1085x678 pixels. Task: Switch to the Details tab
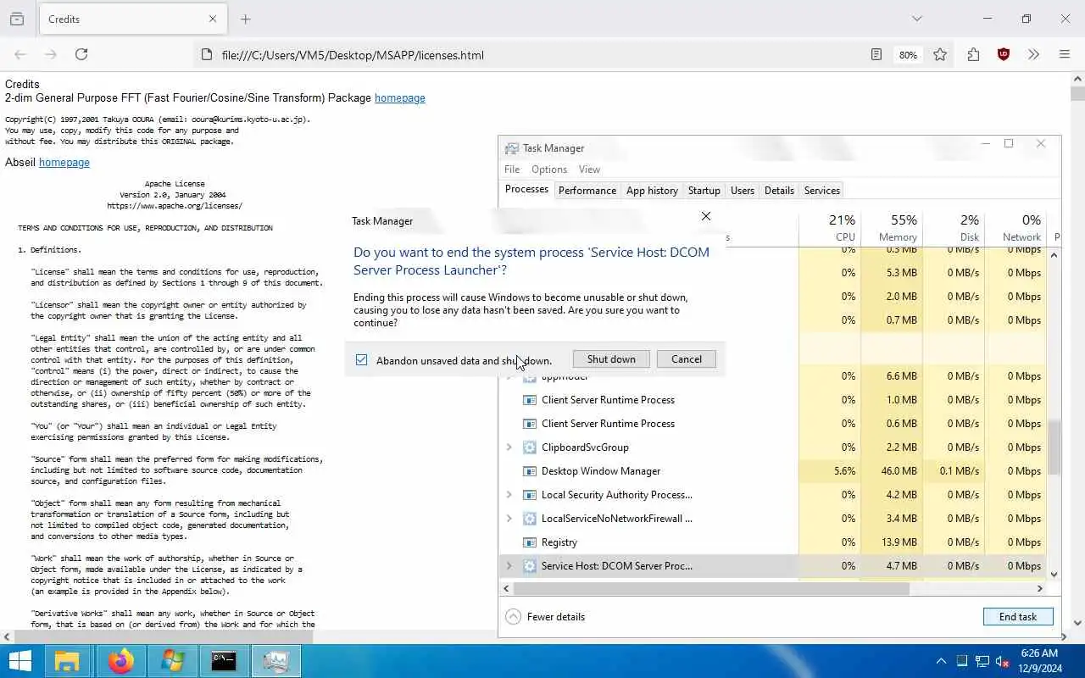click(x=779, y=191)
